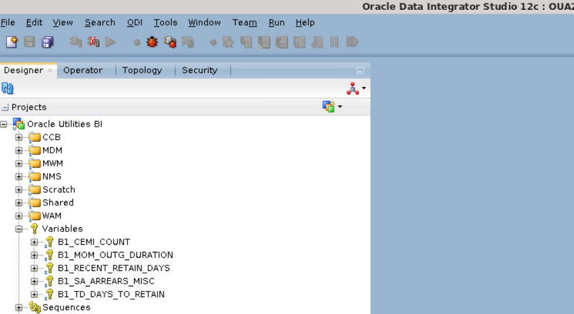This screenshot has height=314, width=574.
Task: Click the New document toolbar icon
Action: point(11,42)
